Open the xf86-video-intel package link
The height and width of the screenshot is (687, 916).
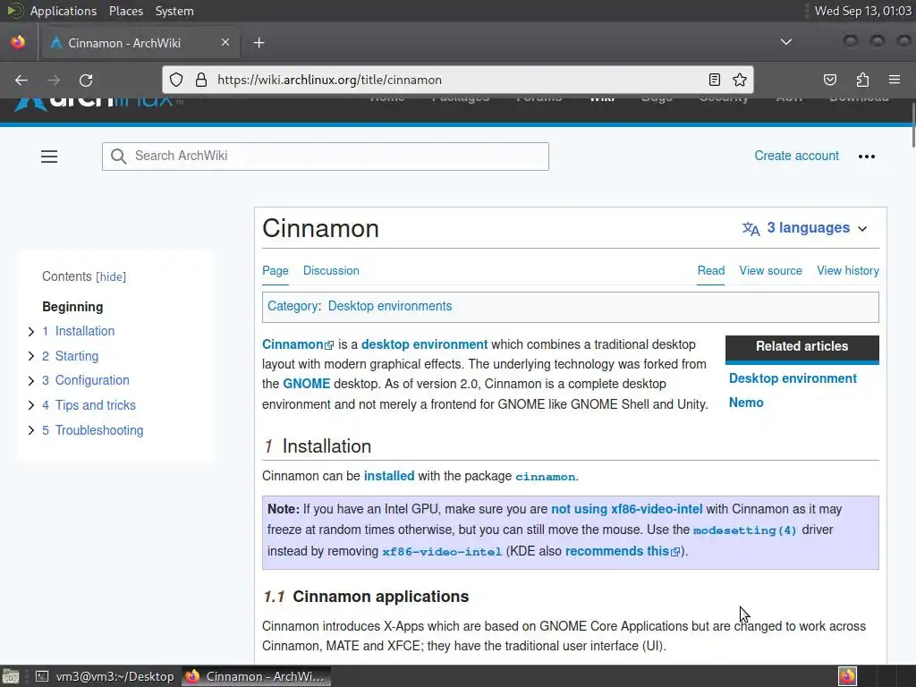tap(442, 551)
